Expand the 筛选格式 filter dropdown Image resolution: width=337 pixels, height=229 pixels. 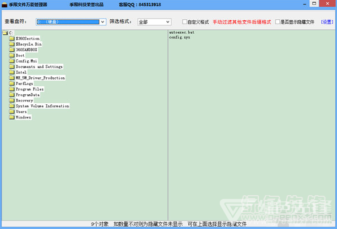tap(154, 22)
